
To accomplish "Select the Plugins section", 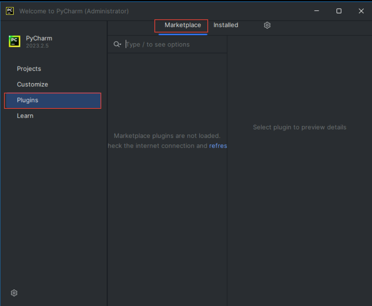I will (x=53, y=100).
